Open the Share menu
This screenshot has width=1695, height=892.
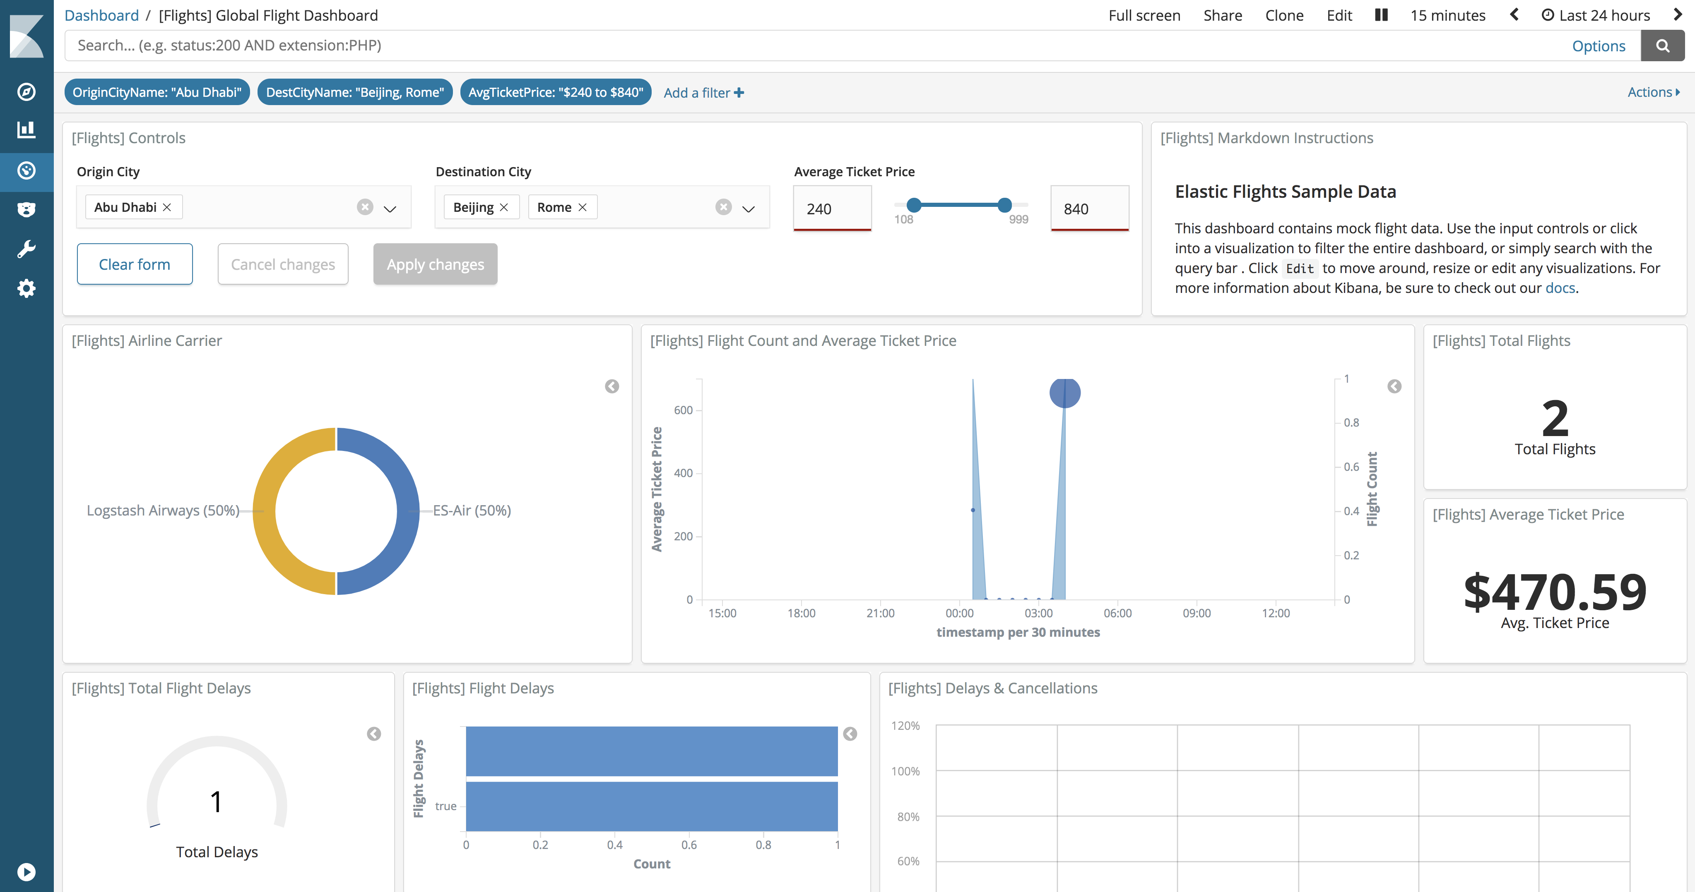pos(1223,15)
